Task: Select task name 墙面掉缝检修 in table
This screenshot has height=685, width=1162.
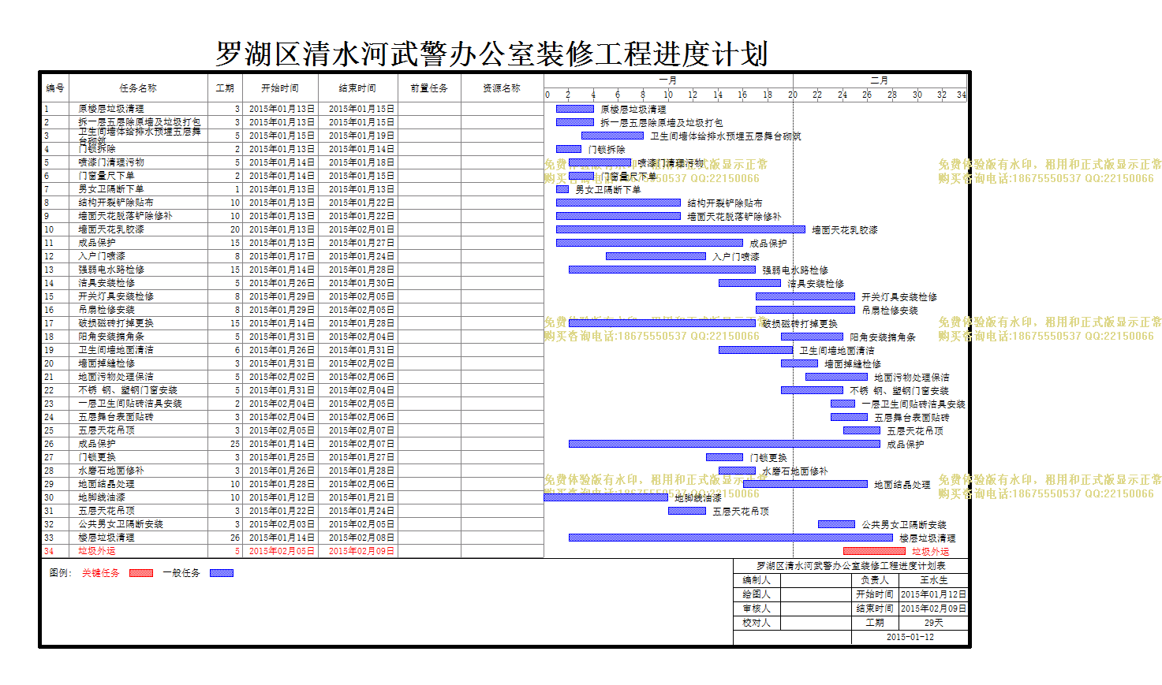Action: pos(106,363)
